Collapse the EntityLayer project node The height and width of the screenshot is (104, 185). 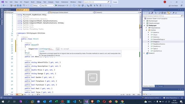point(144,25)
